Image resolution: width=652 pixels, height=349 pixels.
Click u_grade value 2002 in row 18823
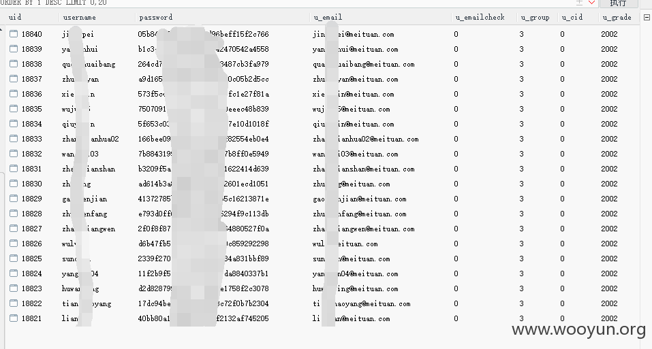pos(609,288)
